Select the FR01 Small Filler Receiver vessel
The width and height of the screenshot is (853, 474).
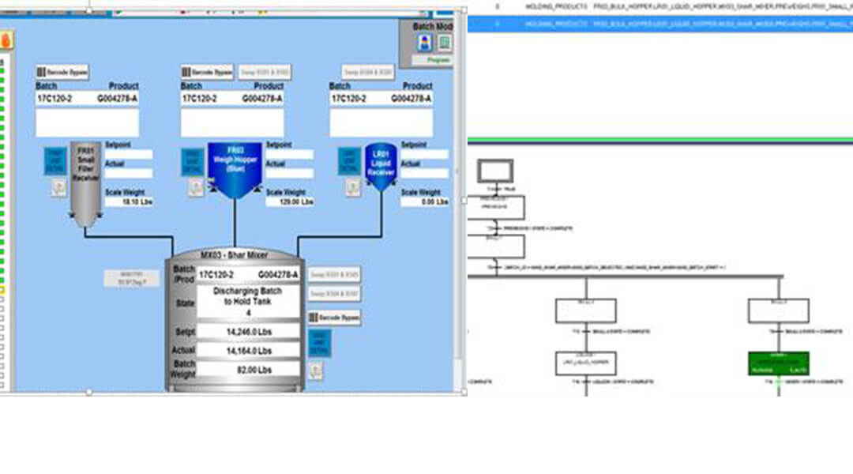(x=85, y=184)
